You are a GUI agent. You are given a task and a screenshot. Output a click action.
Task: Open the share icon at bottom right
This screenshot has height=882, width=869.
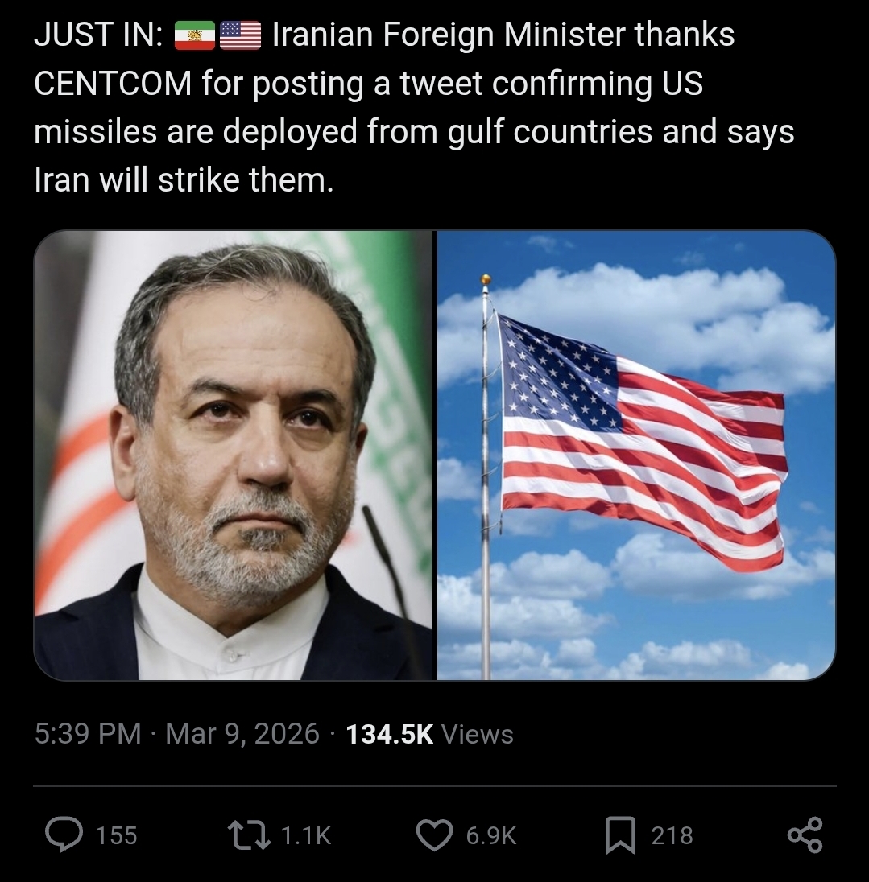[x=805, y=835]
